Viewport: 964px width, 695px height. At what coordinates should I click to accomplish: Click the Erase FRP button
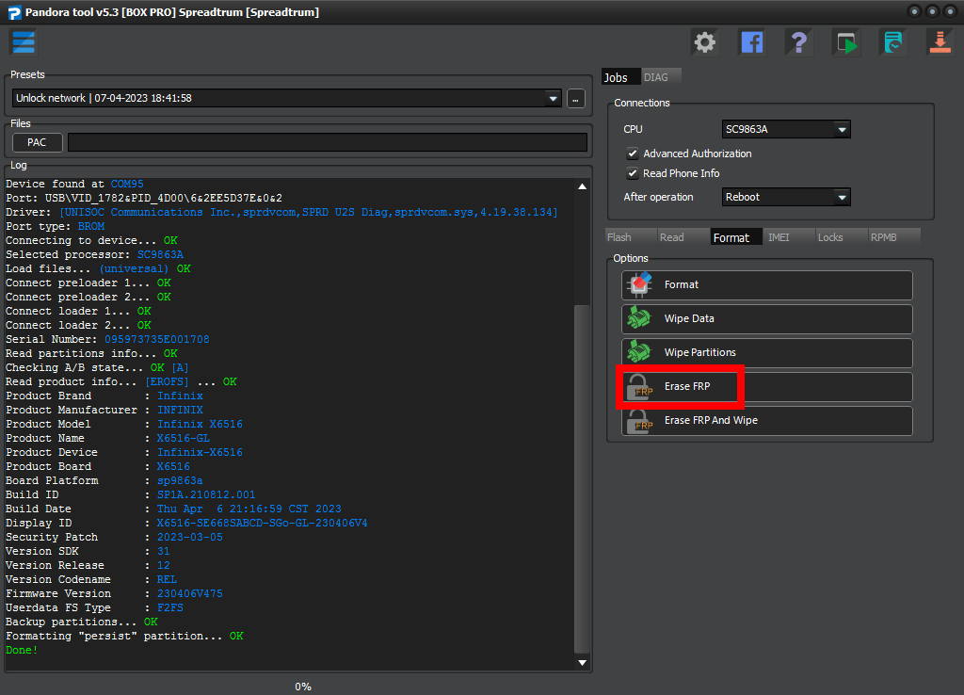pyautogui.click(x=766, y=386)
